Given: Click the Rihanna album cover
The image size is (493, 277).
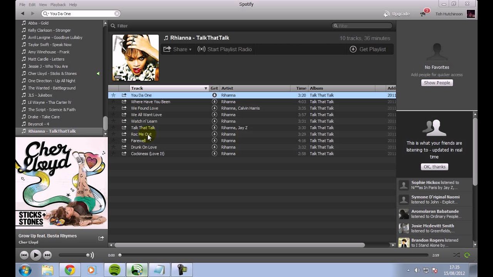Looking at the screenshot, I should (x=136, y=58).
